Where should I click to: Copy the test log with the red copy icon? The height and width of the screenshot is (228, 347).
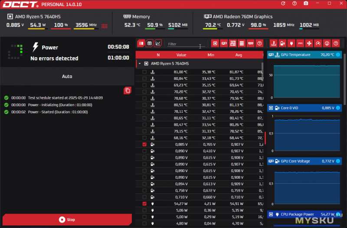128,91
